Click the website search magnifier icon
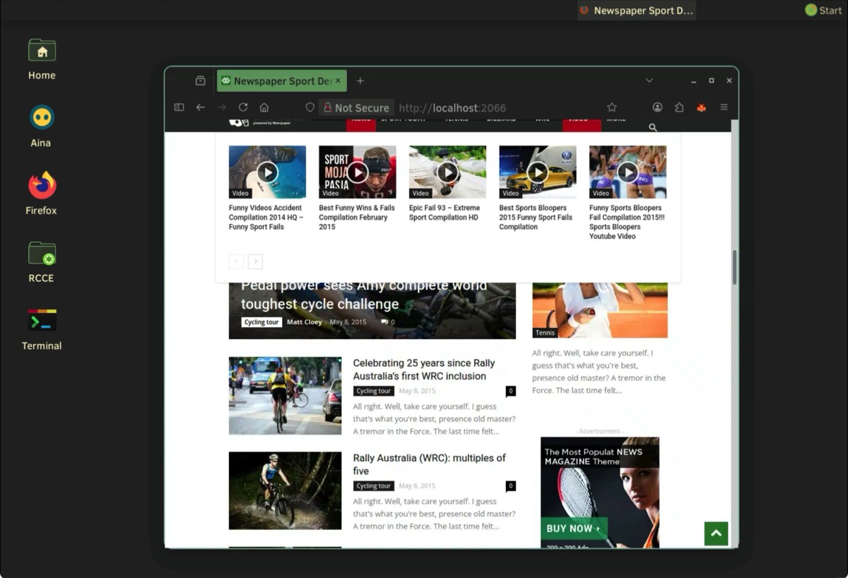This screenshot has width=848, height=578. (653, 128)
